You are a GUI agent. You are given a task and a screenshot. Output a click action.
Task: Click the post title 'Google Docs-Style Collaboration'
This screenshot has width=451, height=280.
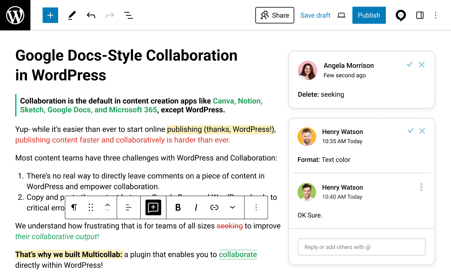126,55
